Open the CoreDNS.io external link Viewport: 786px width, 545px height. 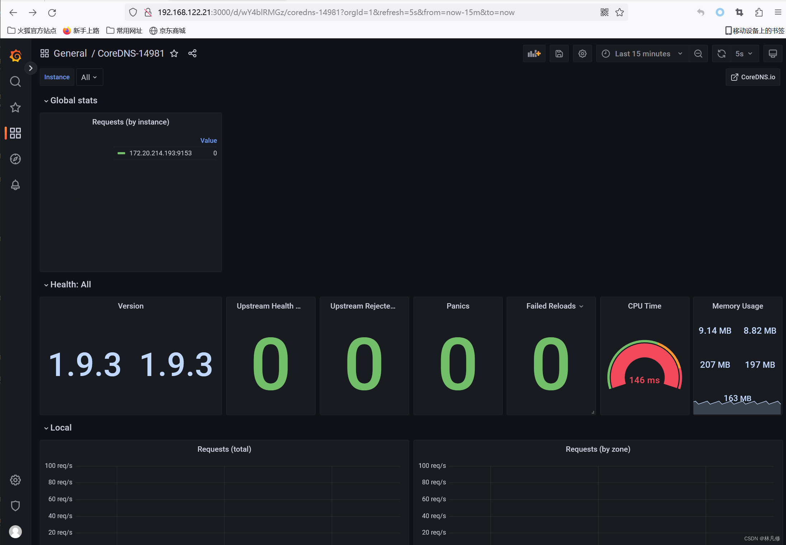(x=753, y=77)
